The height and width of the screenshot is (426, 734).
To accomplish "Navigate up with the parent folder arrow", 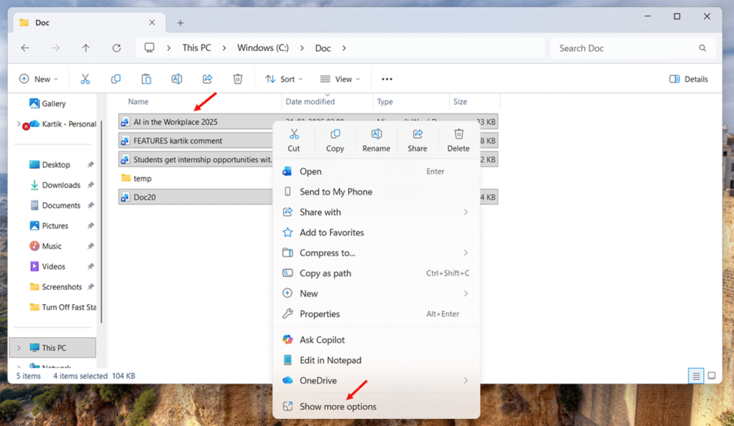I will point(86,47).
